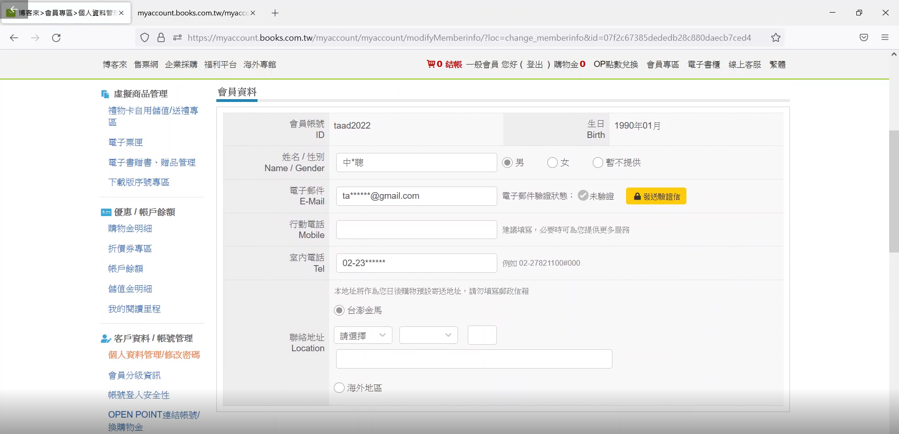The image size is (899, 434).
Task: Open 個人資料管理/修改密碼 sidebar link
Action: pos(154,355)
